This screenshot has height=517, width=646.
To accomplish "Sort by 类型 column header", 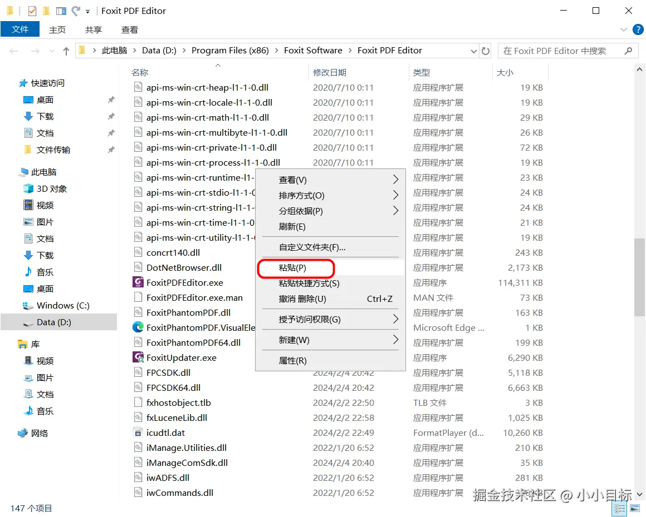I will tap(422, 73).
